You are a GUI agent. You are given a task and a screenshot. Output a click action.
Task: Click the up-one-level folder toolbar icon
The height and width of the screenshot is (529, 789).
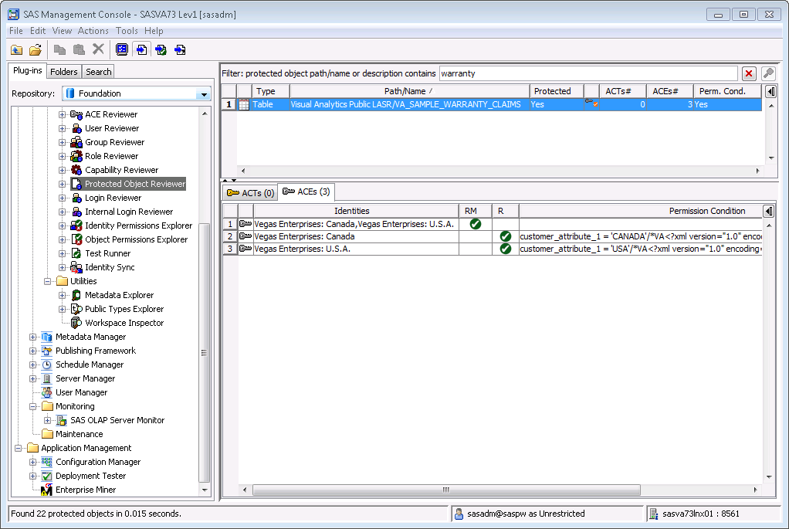pos(17,50)
